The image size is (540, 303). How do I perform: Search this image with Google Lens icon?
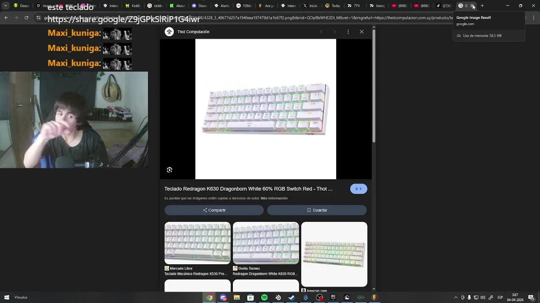pos(170,170)
